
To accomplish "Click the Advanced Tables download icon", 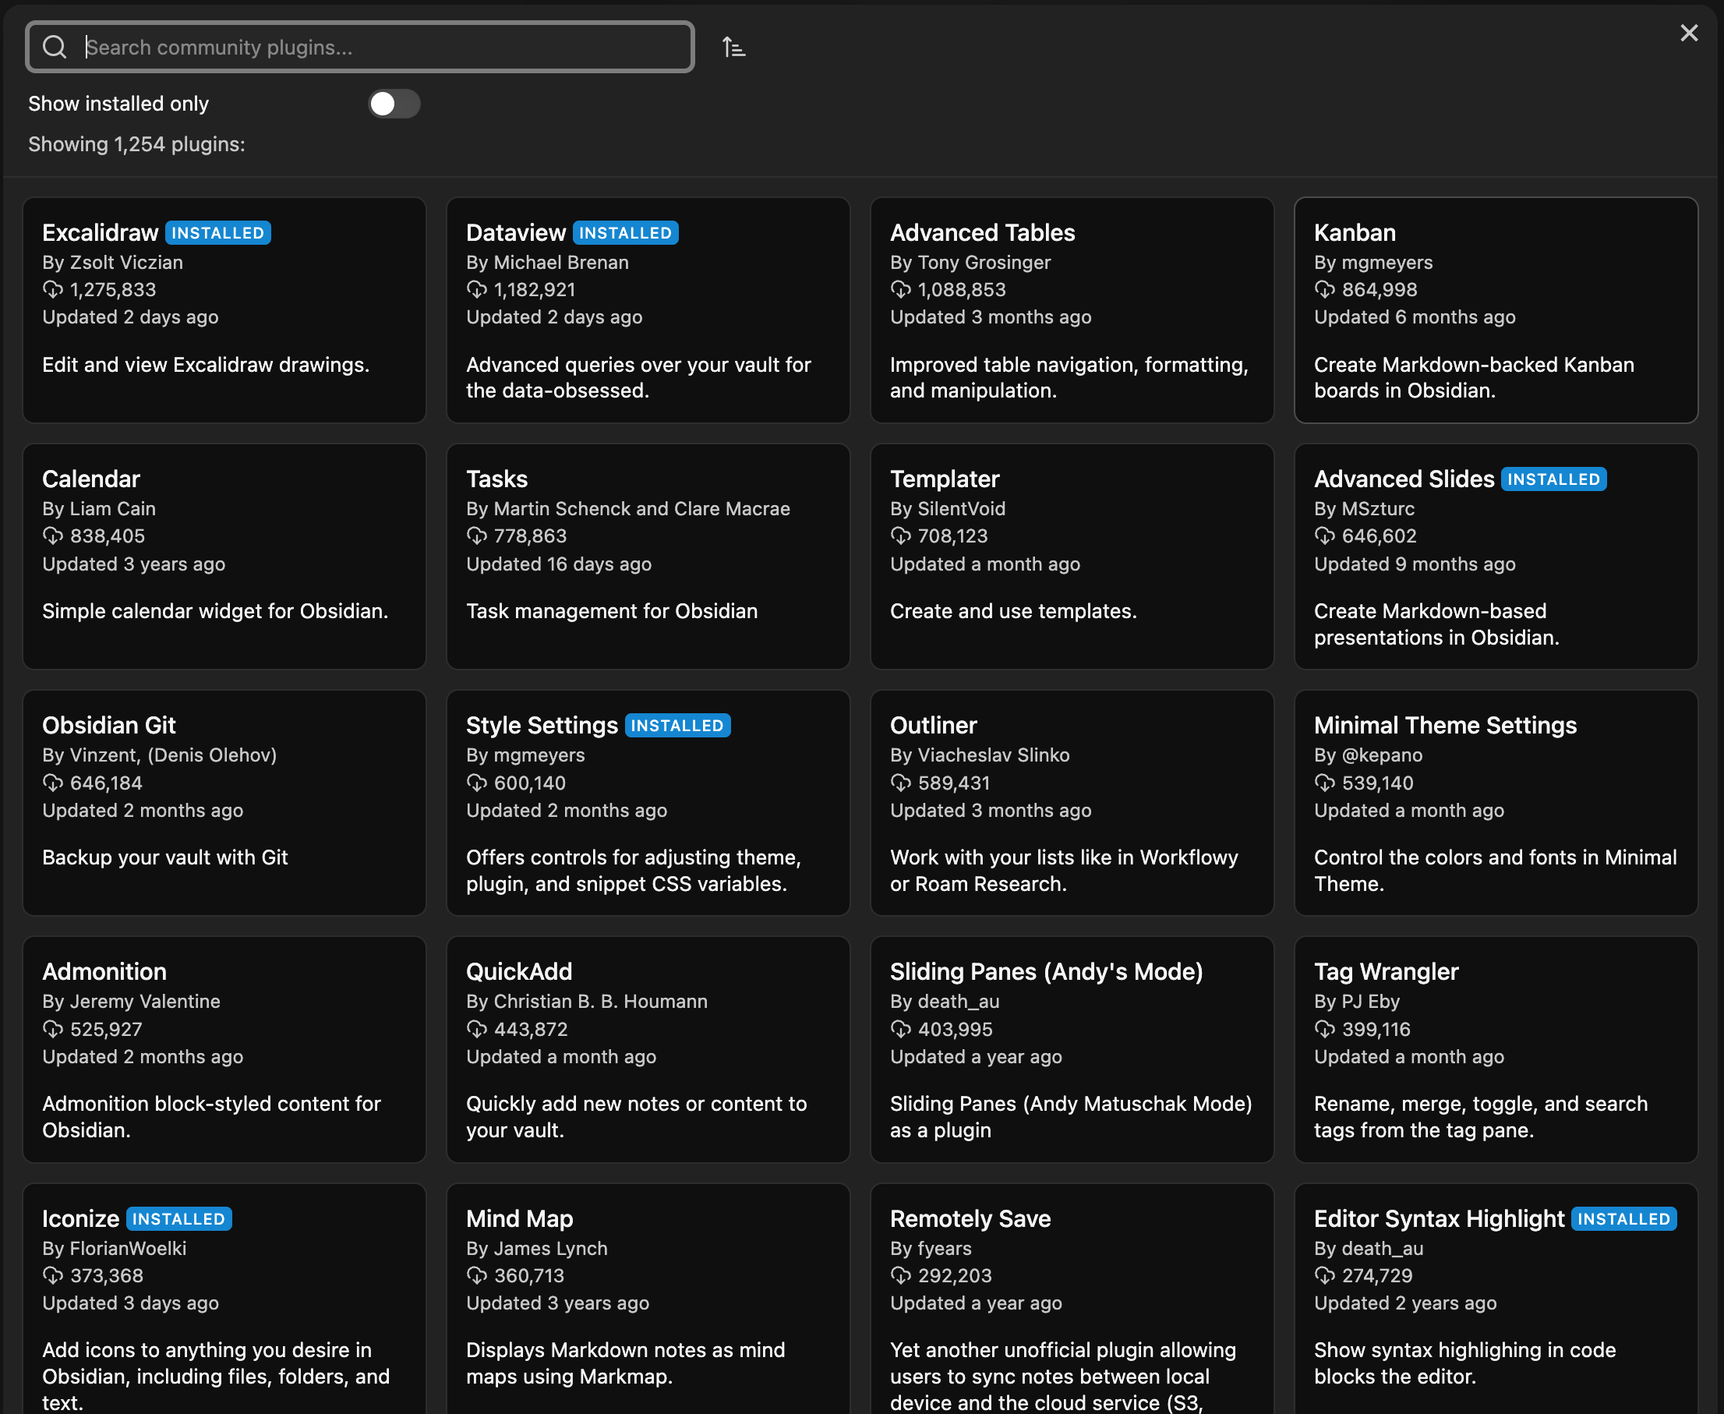I will tap(901, 290).
